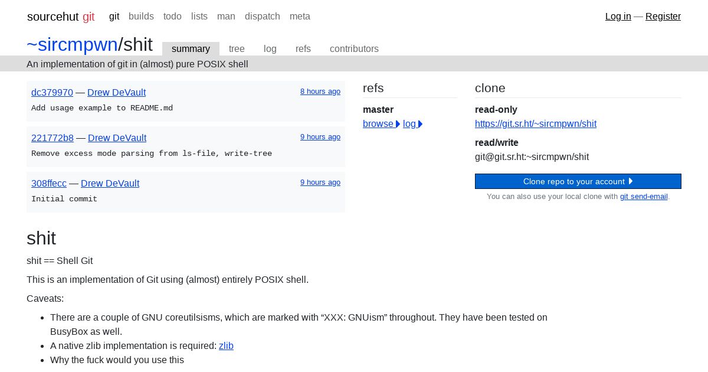Image resolution: width=708 pixels, height=372 pixels.
Task: Open Drew DeVault on commit dc379970
Action: [116, 93]
